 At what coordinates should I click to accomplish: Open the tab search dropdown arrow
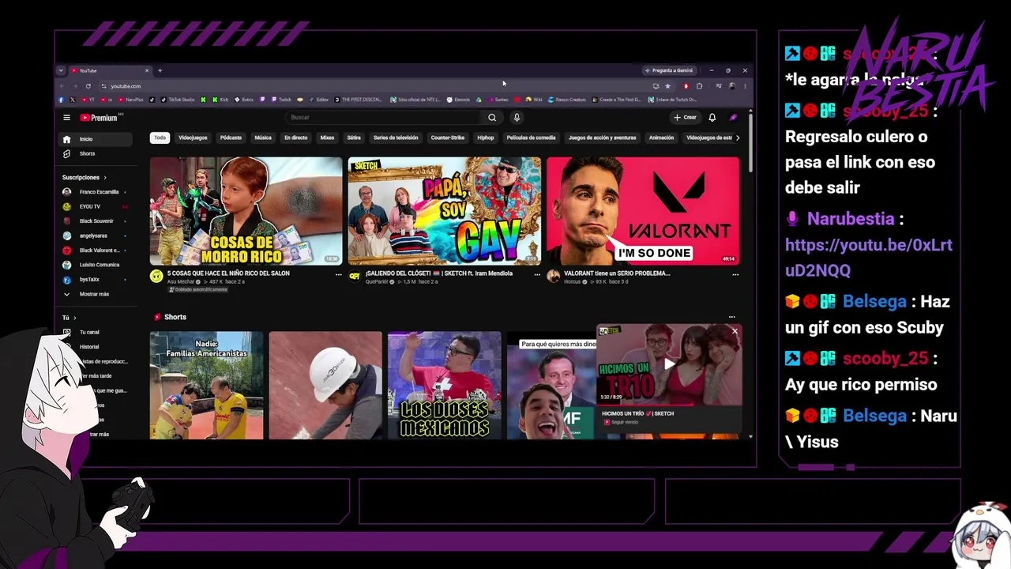(x=61, y=70)
